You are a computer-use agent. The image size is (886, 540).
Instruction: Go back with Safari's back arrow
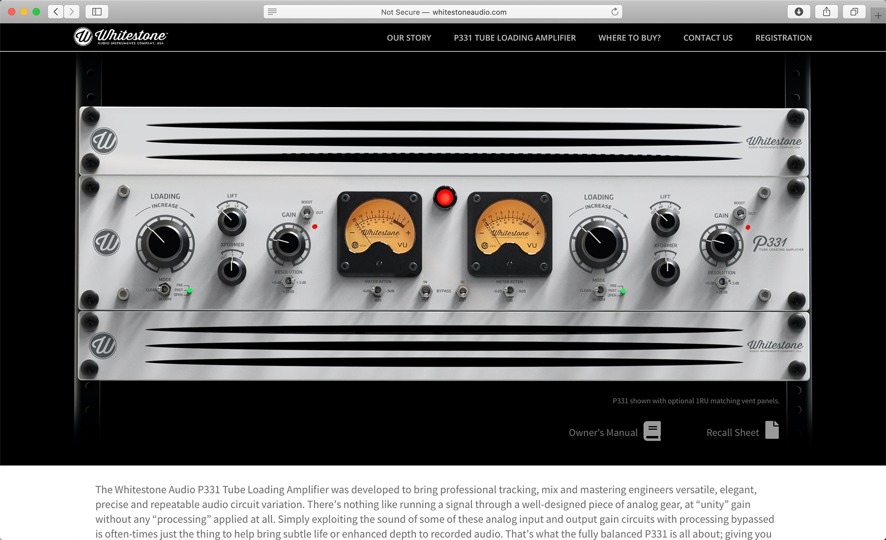coord(56,12)
